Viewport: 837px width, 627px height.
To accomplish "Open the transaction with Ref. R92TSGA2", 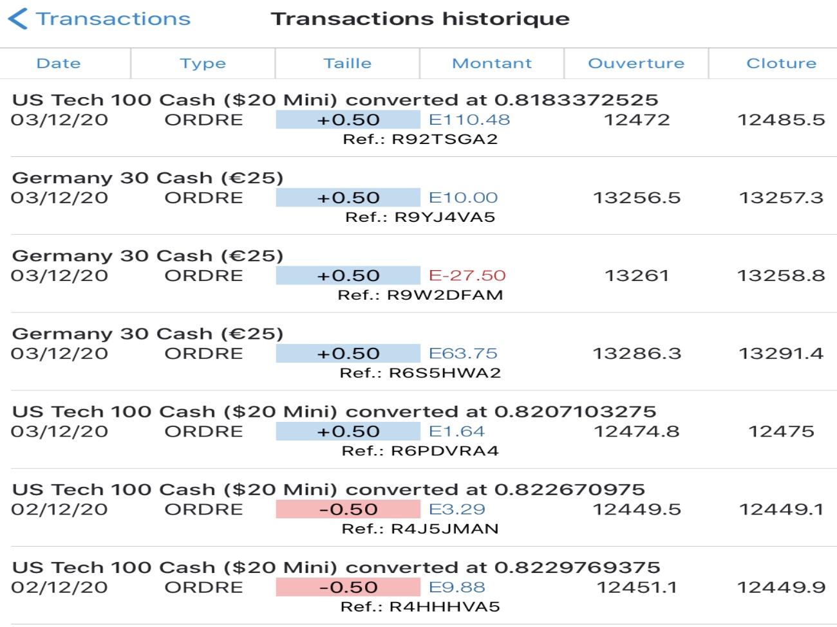I will pos(420,140).
